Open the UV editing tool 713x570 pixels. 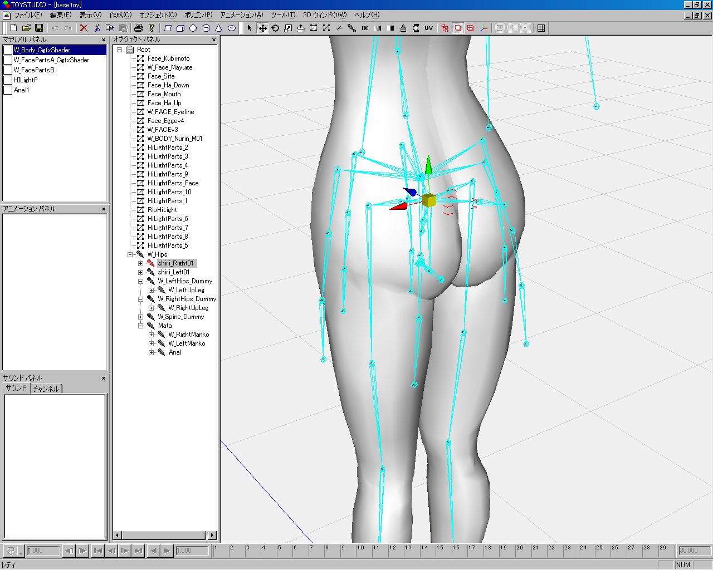click(428, 28)
